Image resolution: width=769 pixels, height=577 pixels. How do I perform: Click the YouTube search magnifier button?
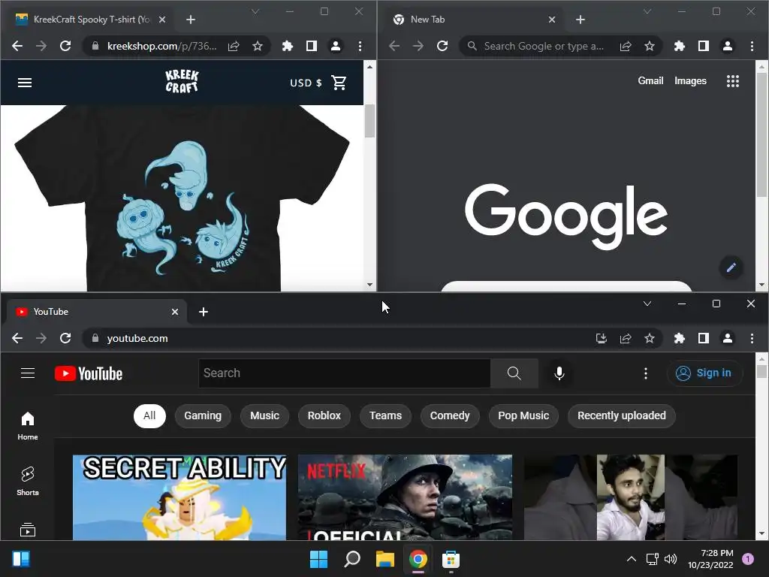(x=514, y=373)
